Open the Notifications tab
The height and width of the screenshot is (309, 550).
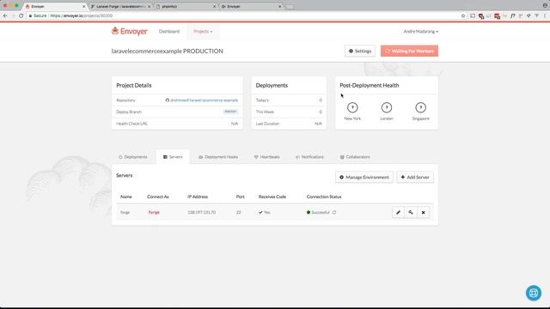click(x=309, y=157)
